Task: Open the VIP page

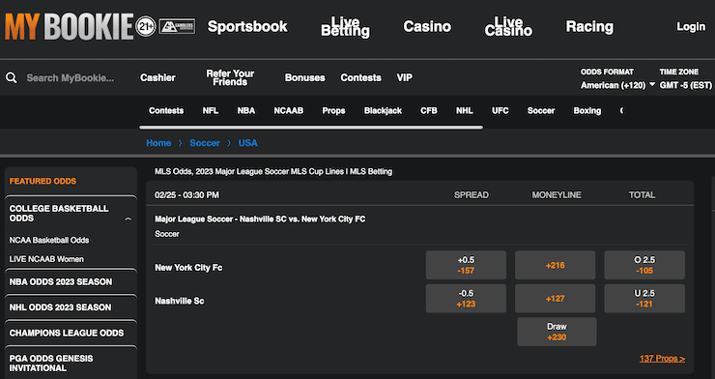Action: click(405, 77)
